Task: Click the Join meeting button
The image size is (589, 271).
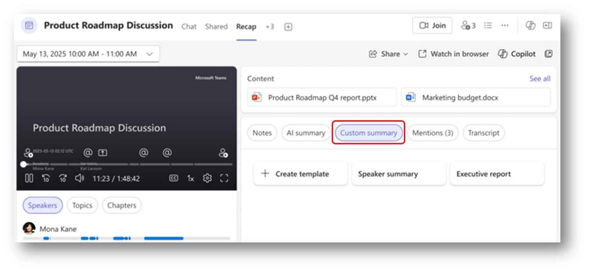Action: point(432,25)
